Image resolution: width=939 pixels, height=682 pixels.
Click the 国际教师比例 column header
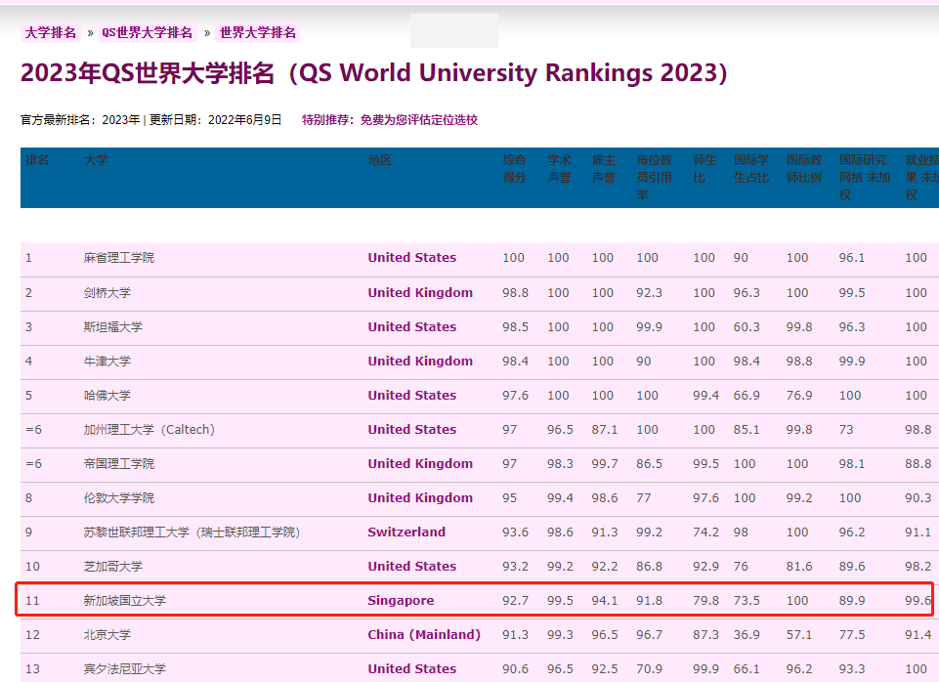tap(804, 169)
